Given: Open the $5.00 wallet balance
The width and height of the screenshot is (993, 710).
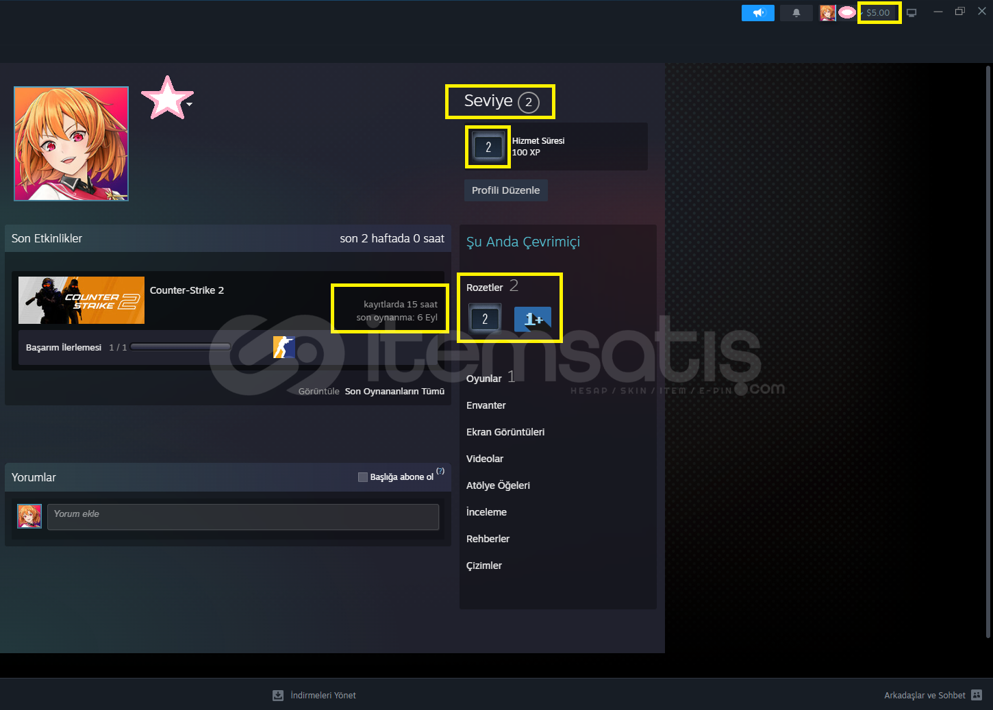Looking at the screenshot, I should 878,13.
